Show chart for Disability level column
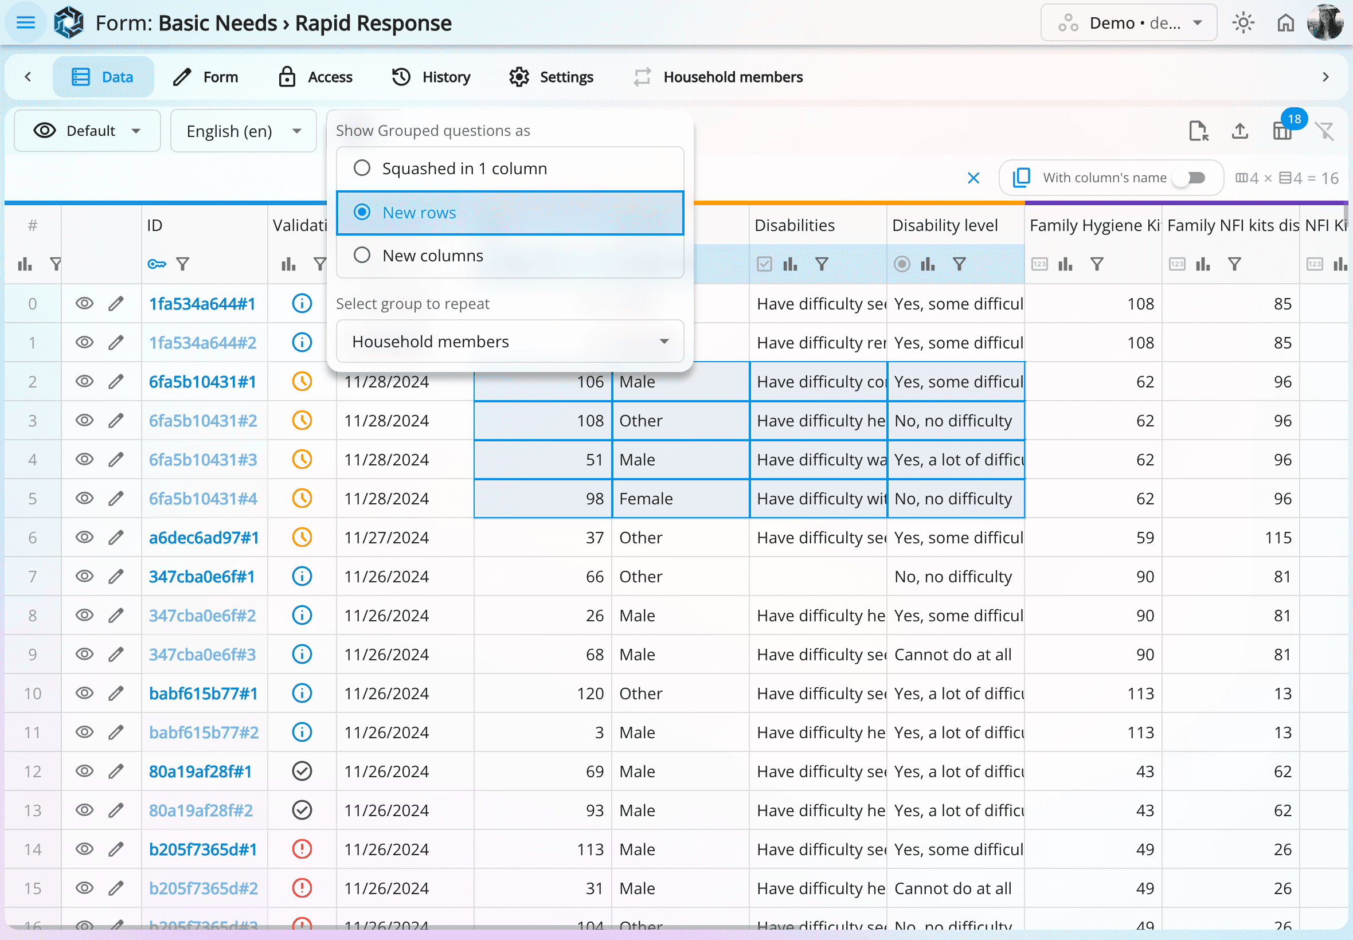This screenshot has height=940, width=1353. click(928, 264)
